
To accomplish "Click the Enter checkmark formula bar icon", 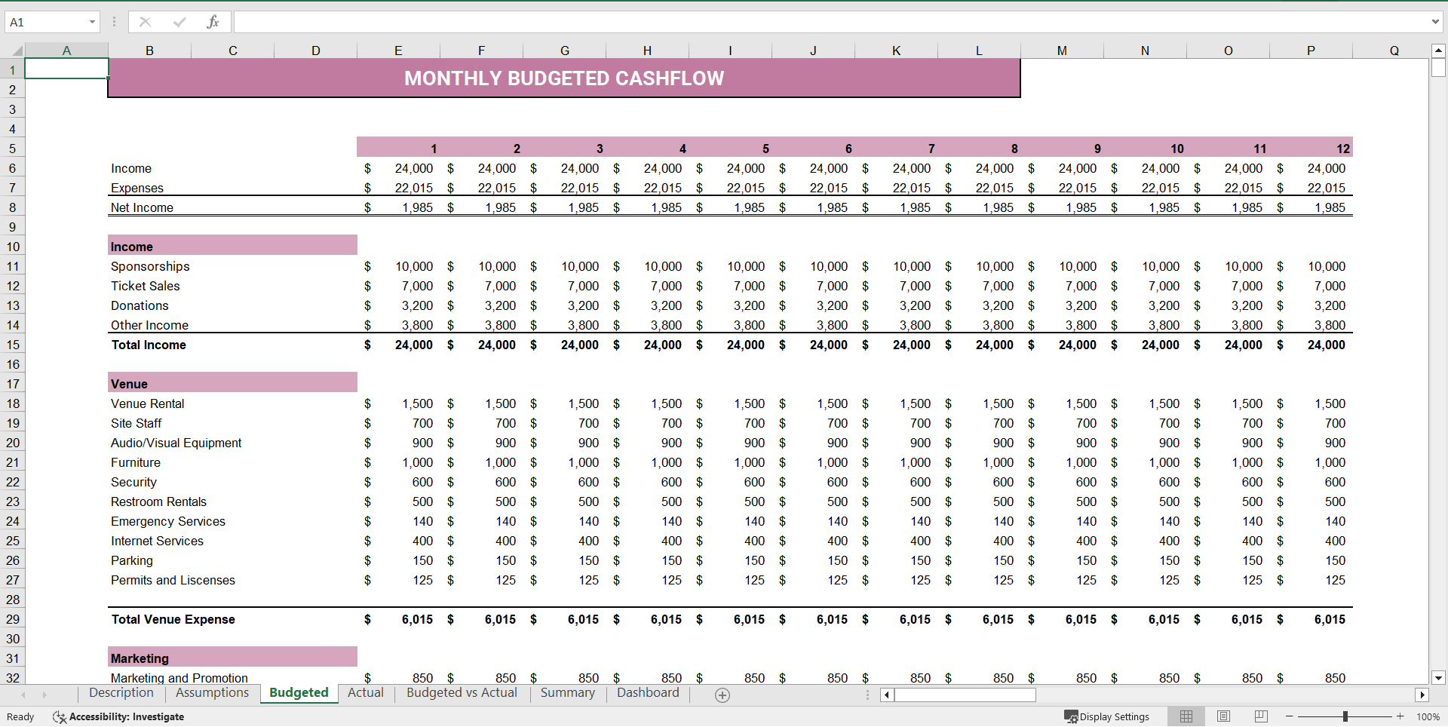I will [x=179, y=22].
